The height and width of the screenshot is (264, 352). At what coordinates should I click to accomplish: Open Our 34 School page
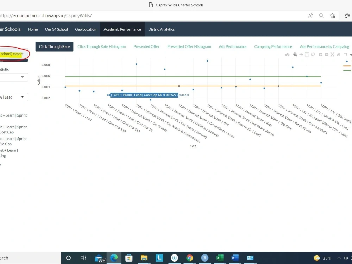[x=56, y=29]
